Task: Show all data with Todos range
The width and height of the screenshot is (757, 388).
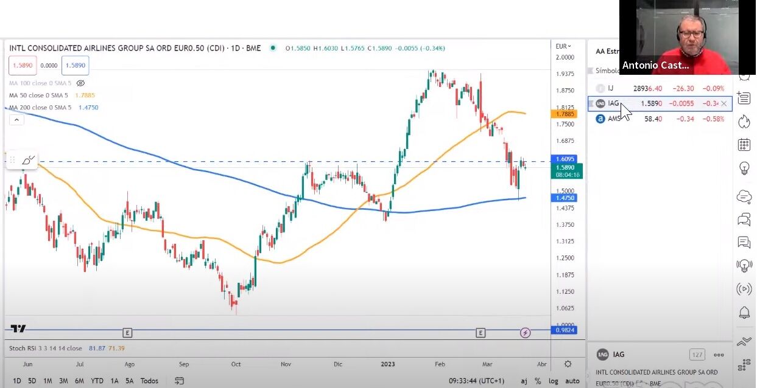Action: (x=149, y=381)
